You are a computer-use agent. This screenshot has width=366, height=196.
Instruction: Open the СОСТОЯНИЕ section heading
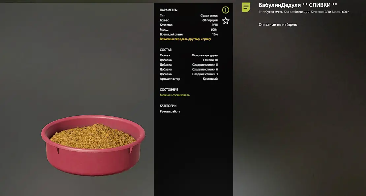coord(169,90)
